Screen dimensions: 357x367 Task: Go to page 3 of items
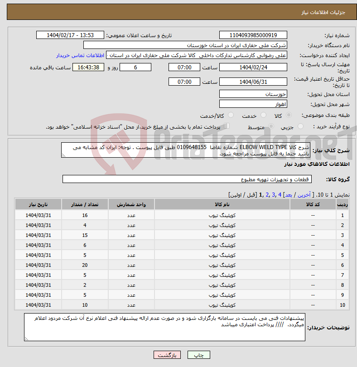click(x=273, y=195)
